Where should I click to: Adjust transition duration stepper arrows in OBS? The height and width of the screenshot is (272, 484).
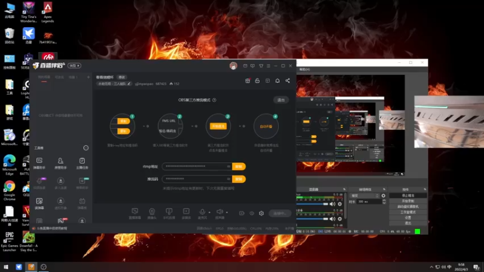[384, 202]
